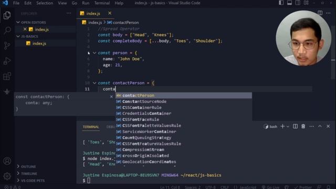Select ServiceWorkerContainer suggestion
Viewport: 336px width, 189px height.
tap(184, 132)
